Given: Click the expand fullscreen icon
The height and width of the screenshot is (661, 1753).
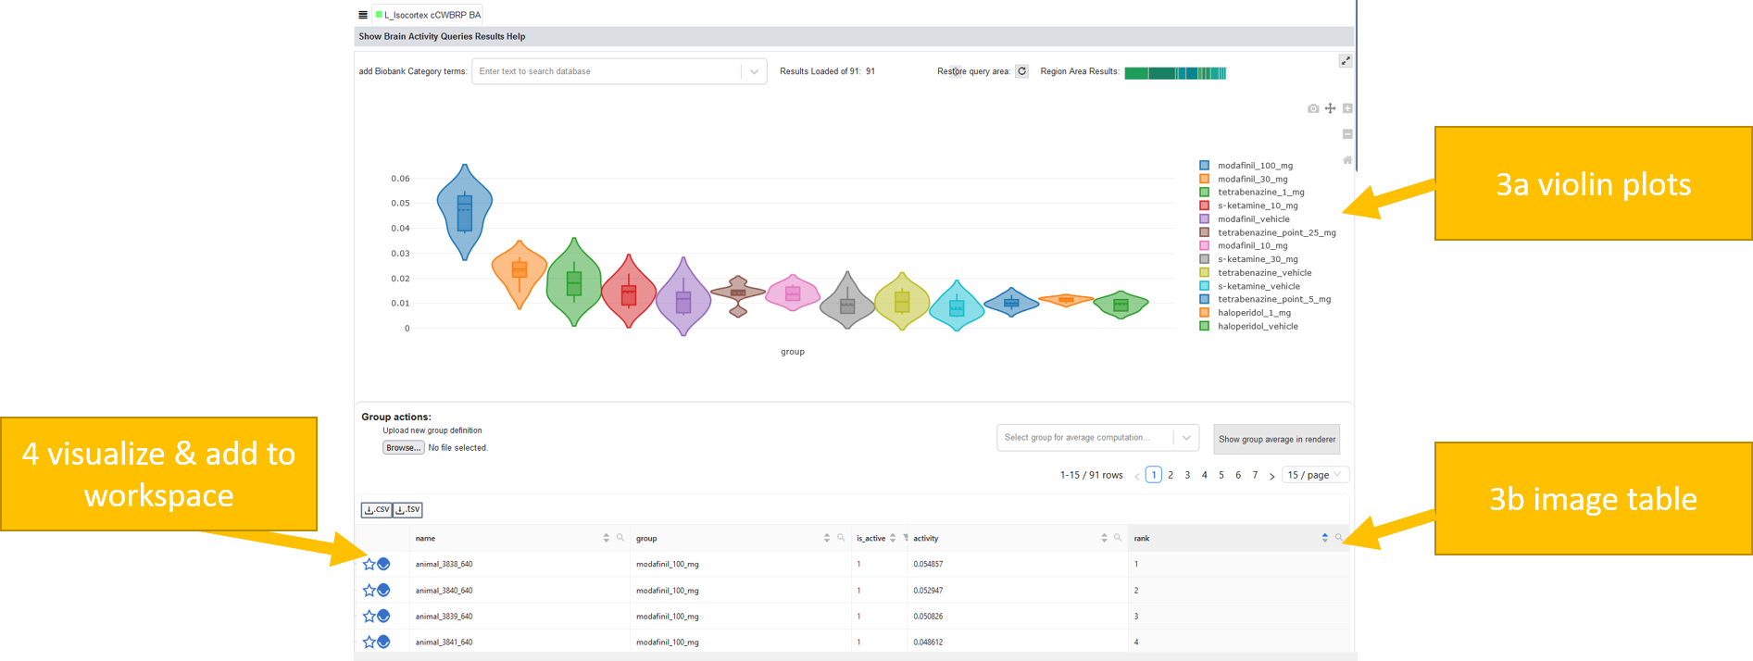Looking at the screenshot, I should click(x=1346, y=61).
